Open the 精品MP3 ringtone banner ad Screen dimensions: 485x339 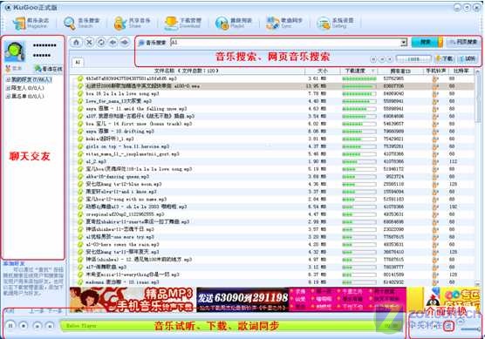tap(133, 300)
